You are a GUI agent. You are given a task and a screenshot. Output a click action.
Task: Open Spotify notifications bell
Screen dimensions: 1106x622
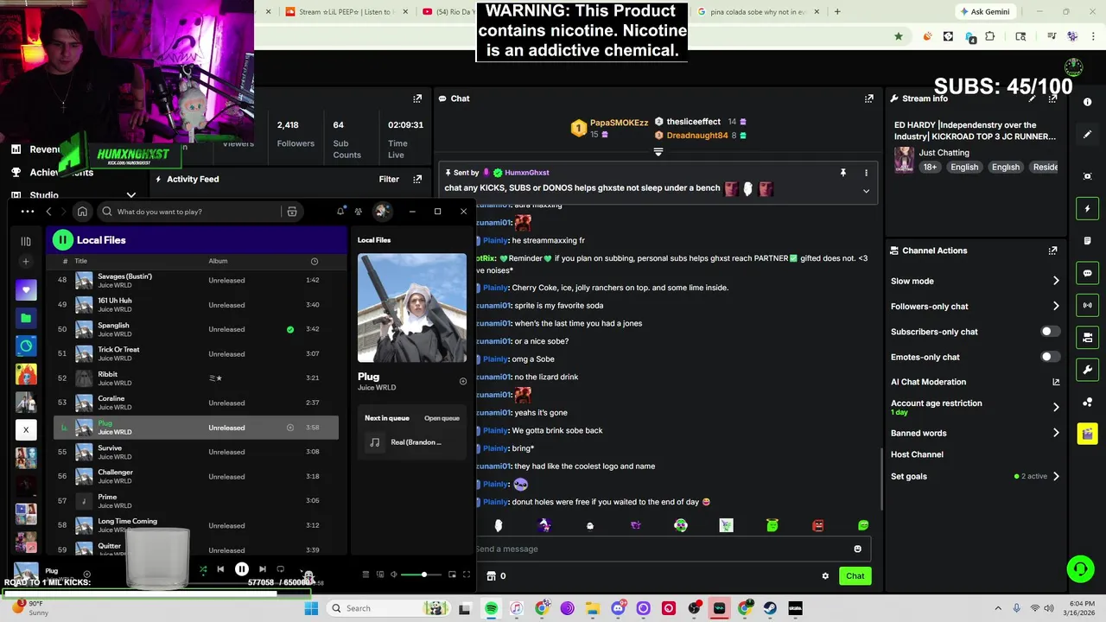[x=340, y=212]
